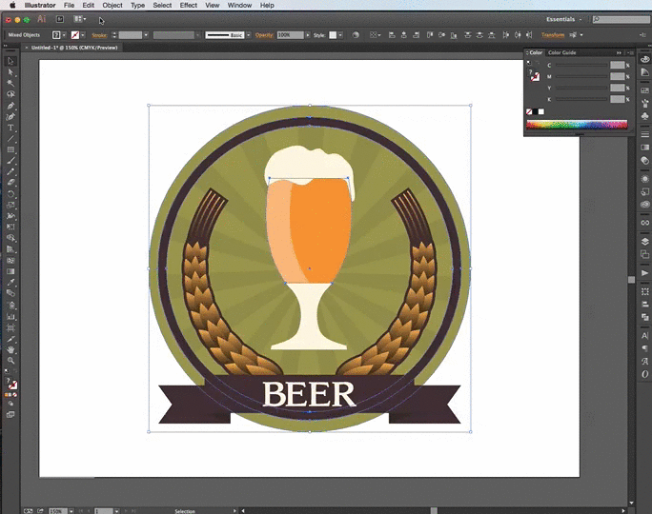Viewport: 652px width, 514px height.
Task: Select the Lasso tool
Action: 10,94
